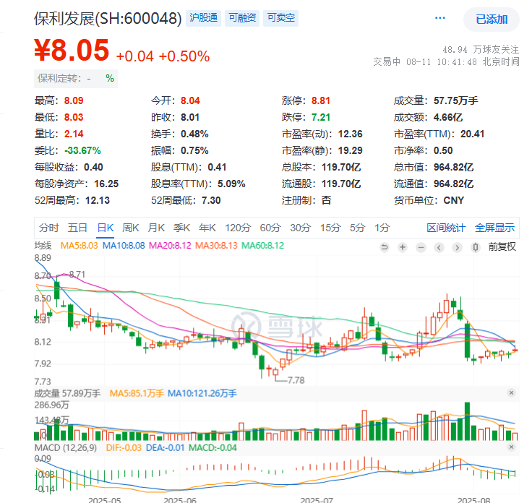This screenshot has height=503, width=532.
Task: Click the 总市值 964.82亿 value
Action: (453, 167)
